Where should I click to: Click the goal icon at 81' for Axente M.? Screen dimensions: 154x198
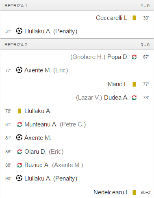[19, 137]
